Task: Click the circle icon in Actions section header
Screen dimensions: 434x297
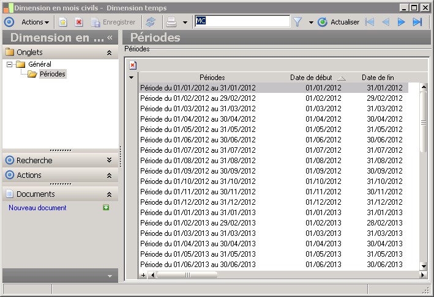Action: click(10, 175)
